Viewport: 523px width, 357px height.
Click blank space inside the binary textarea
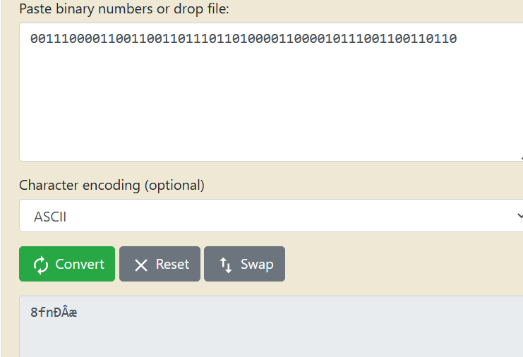coord(267,107)
